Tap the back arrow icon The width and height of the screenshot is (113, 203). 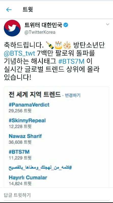9,10
